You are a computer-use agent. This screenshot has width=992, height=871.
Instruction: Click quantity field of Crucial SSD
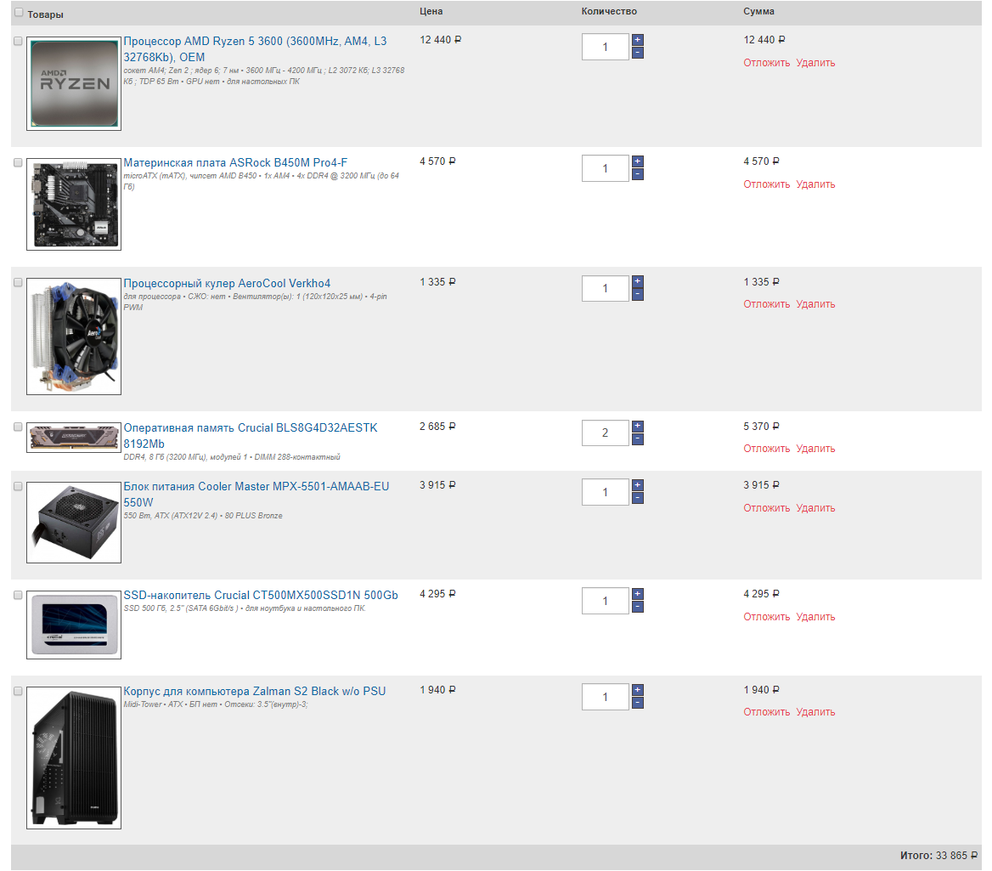[606, 601]
